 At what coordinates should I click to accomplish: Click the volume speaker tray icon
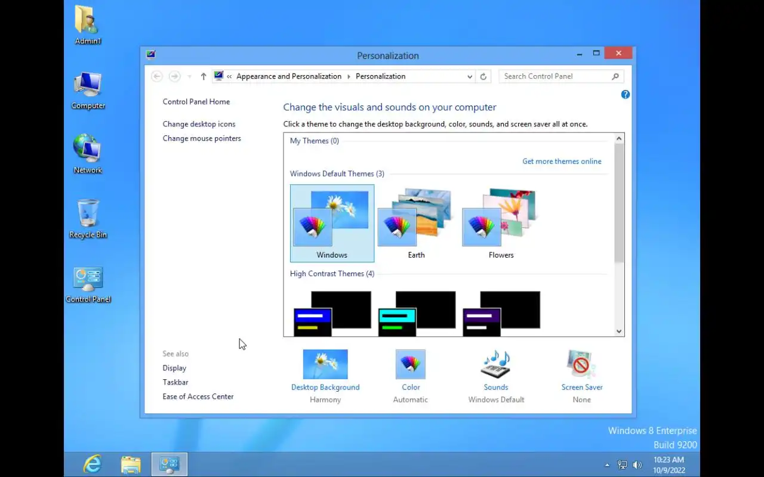637,465
